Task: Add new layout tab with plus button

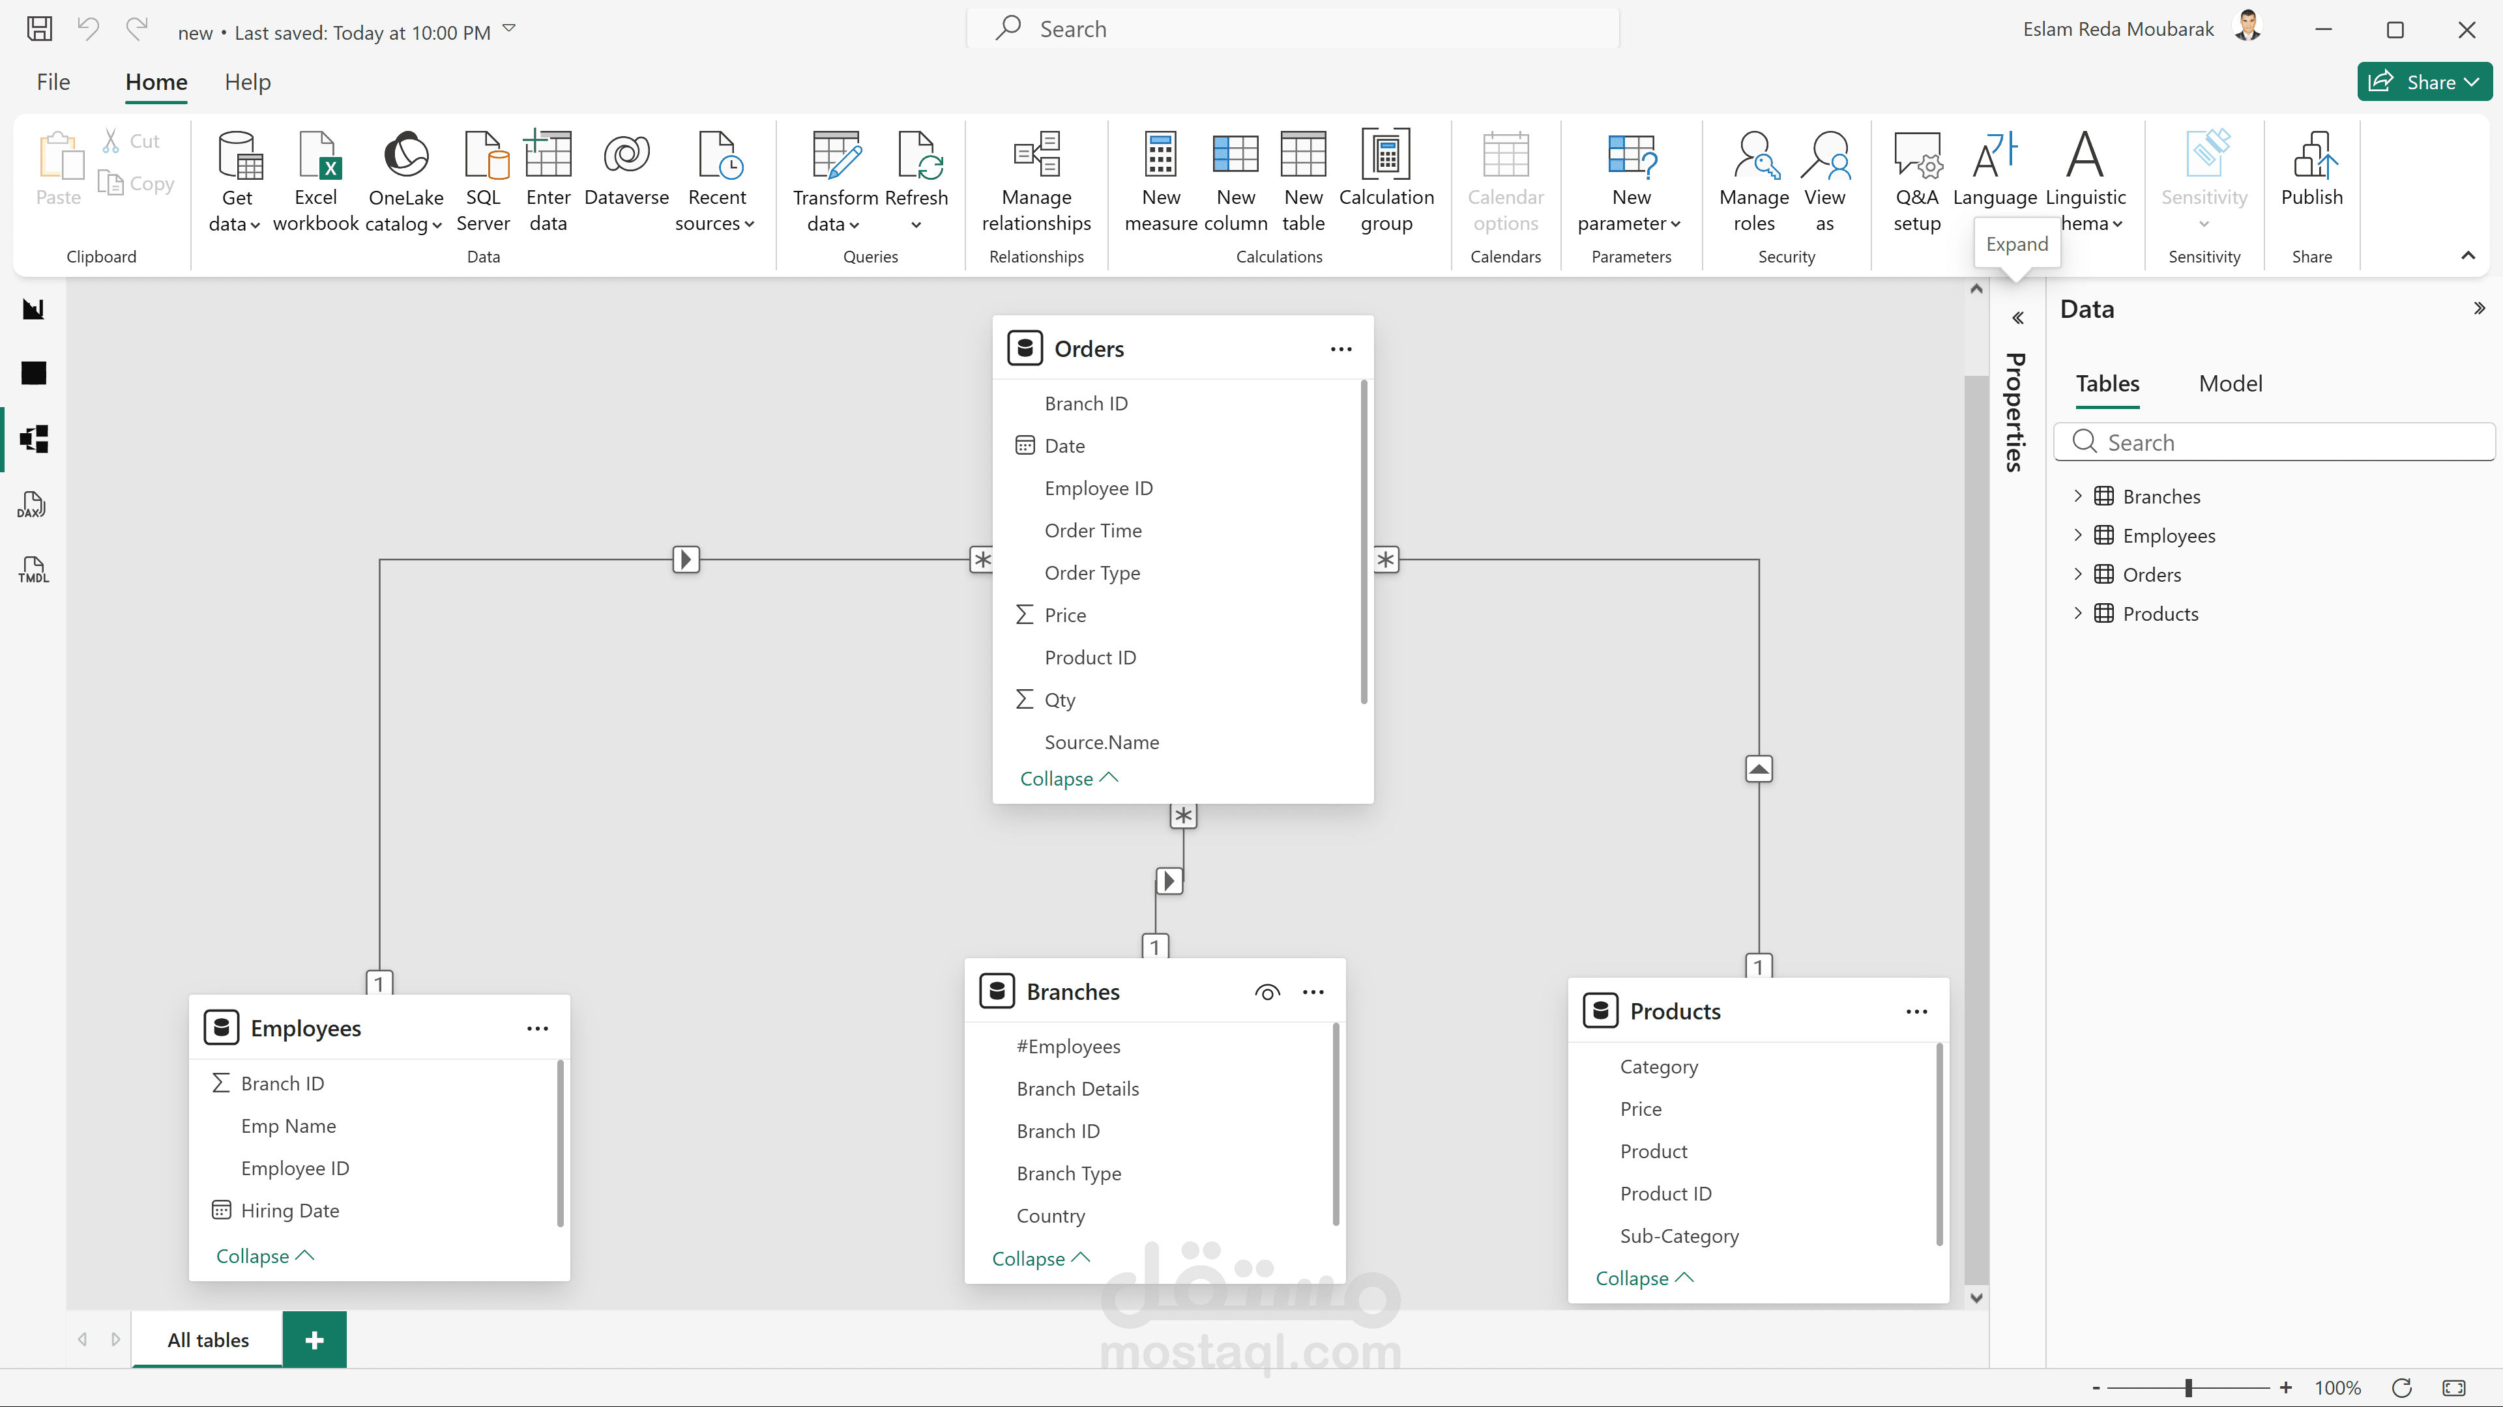Action: [x=314, y=1340]
